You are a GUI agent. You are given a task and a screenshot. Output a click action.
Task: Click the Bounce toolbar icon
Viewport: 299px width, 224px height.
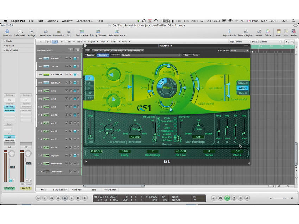coord(259,32)
